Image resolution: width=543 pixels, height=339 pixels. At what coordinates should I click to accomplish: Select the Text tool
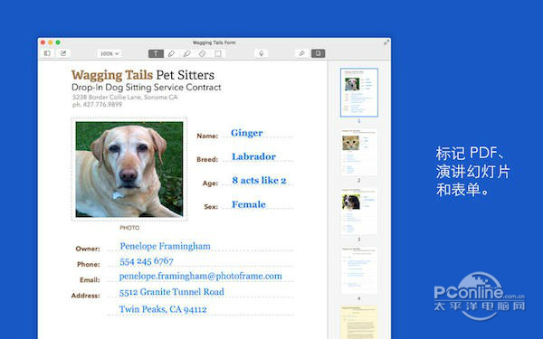pyautogui.click(x=156, y=53)
